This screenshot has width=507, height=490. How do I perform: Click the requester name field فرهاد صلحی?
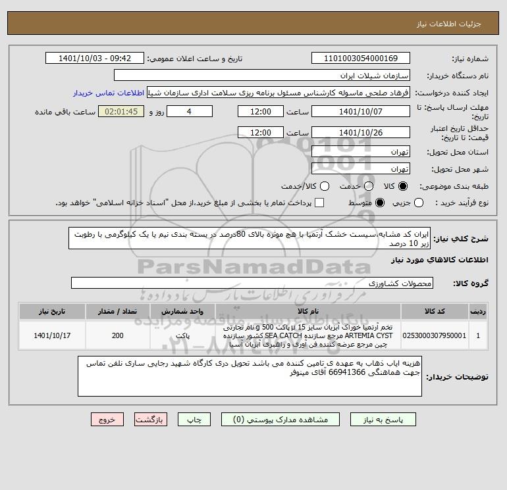coord(279,93)
